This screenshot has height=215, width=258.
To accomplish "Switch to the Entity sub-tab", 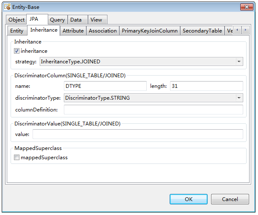I will 17,31.
